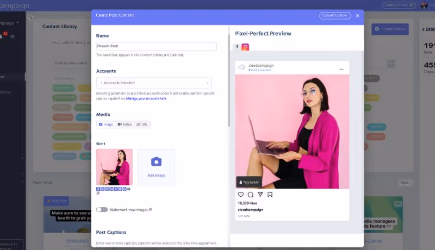Switch to the URL media tab
This screenshot has width=435, height=250.
[x=142, y=124]
